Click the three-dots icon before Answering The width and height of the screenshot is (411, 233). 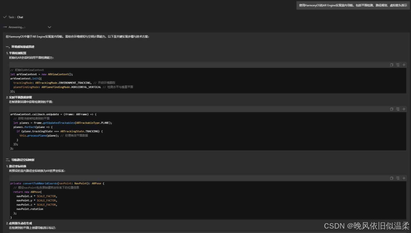click(5, 27)
